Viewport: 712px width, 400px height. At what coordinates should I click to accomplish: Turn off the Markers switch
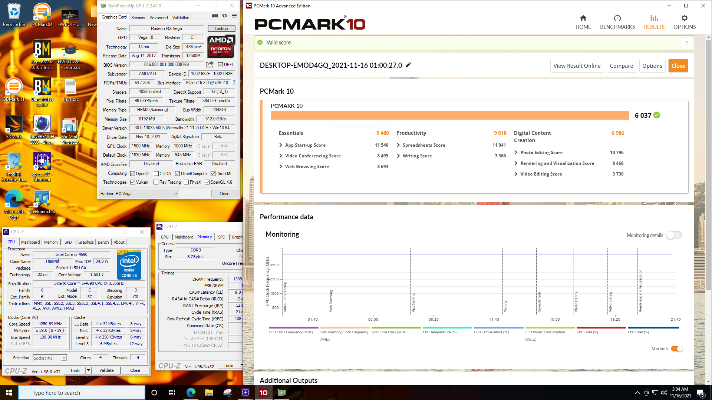pos(677,349)
